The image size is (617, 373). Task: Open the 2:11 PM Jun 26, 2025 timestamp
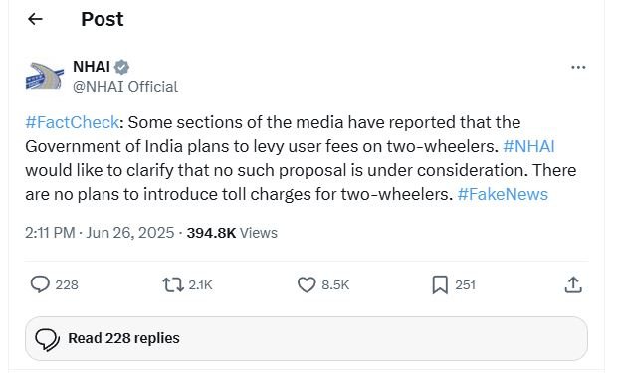tap(100, 233)
